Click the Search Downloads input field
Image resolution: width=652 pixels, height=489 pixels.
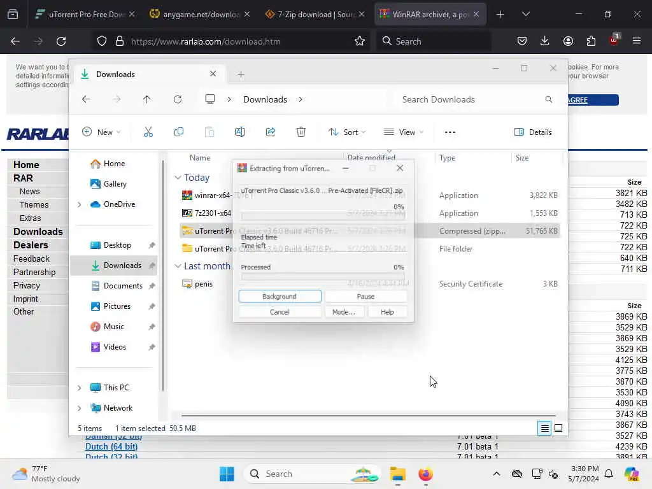(x=476, y=99)
